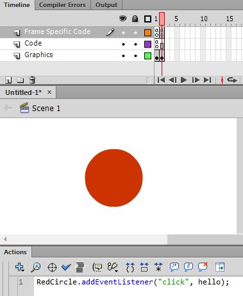This screenshot has height=296, width=243.
Task: Click orange outline swatch of Frame Specific Code
Action: tap(147, 33)
